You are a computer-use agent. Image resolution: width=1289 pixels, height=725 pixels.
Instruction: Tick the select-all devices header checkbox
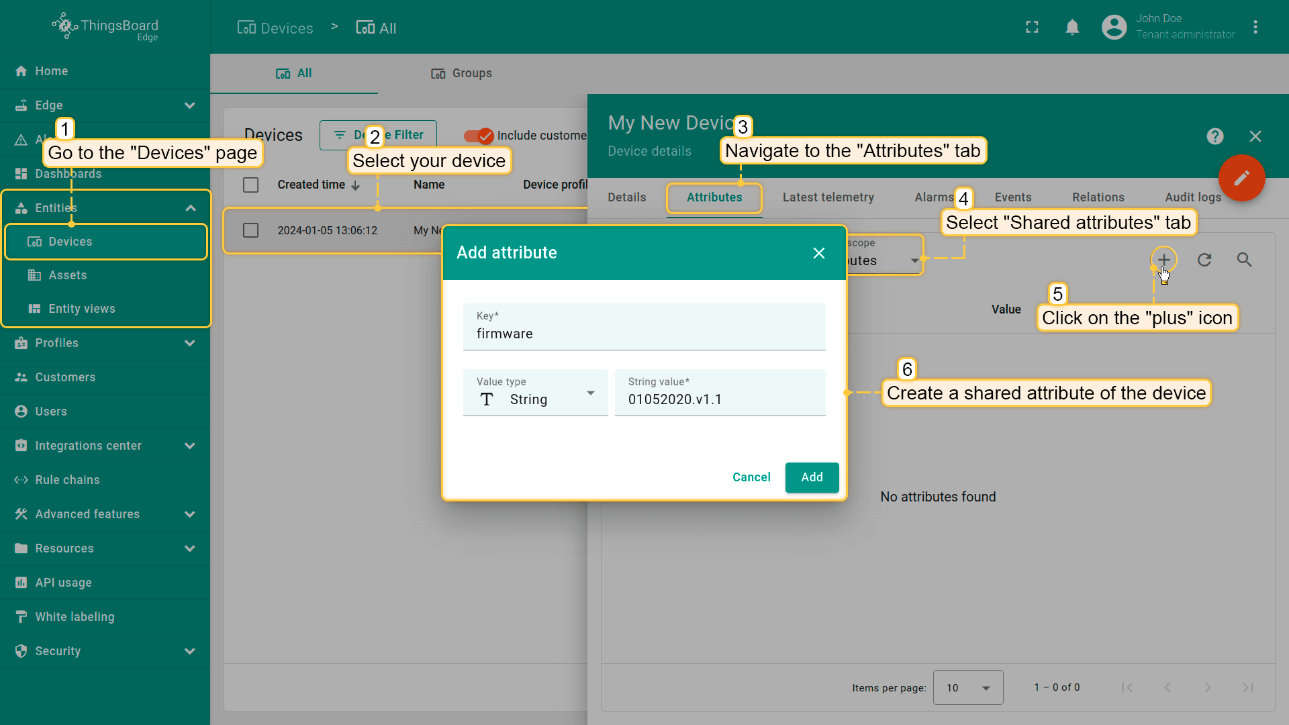pyautogui.click(x=250, y=185)
